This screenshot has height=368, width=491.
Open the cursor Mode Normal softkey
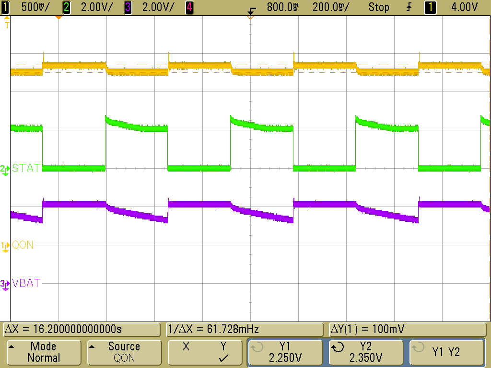point(44,352)
